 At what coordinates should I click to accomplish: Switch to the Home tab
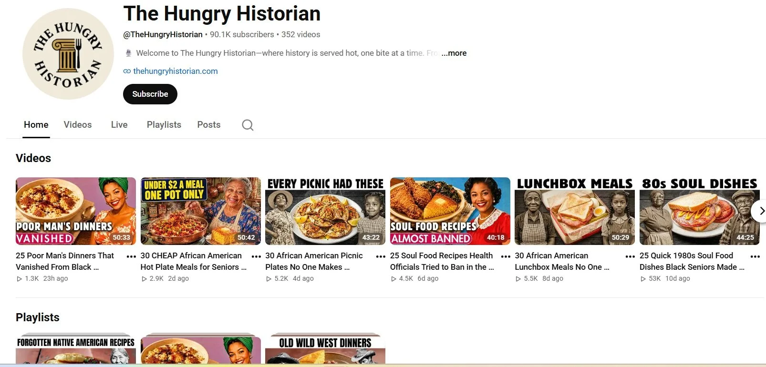tap(36, 125)
